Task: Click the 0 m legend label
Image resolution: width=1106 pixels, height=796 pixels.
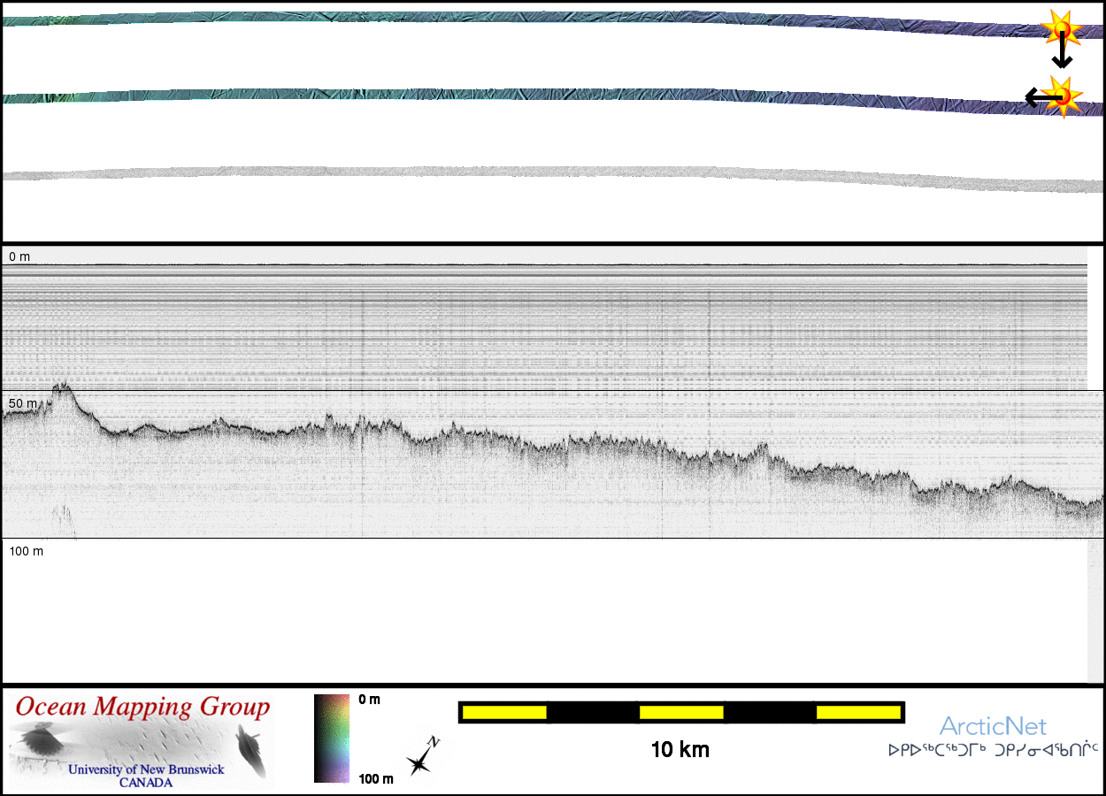Action: pos(370,700)
